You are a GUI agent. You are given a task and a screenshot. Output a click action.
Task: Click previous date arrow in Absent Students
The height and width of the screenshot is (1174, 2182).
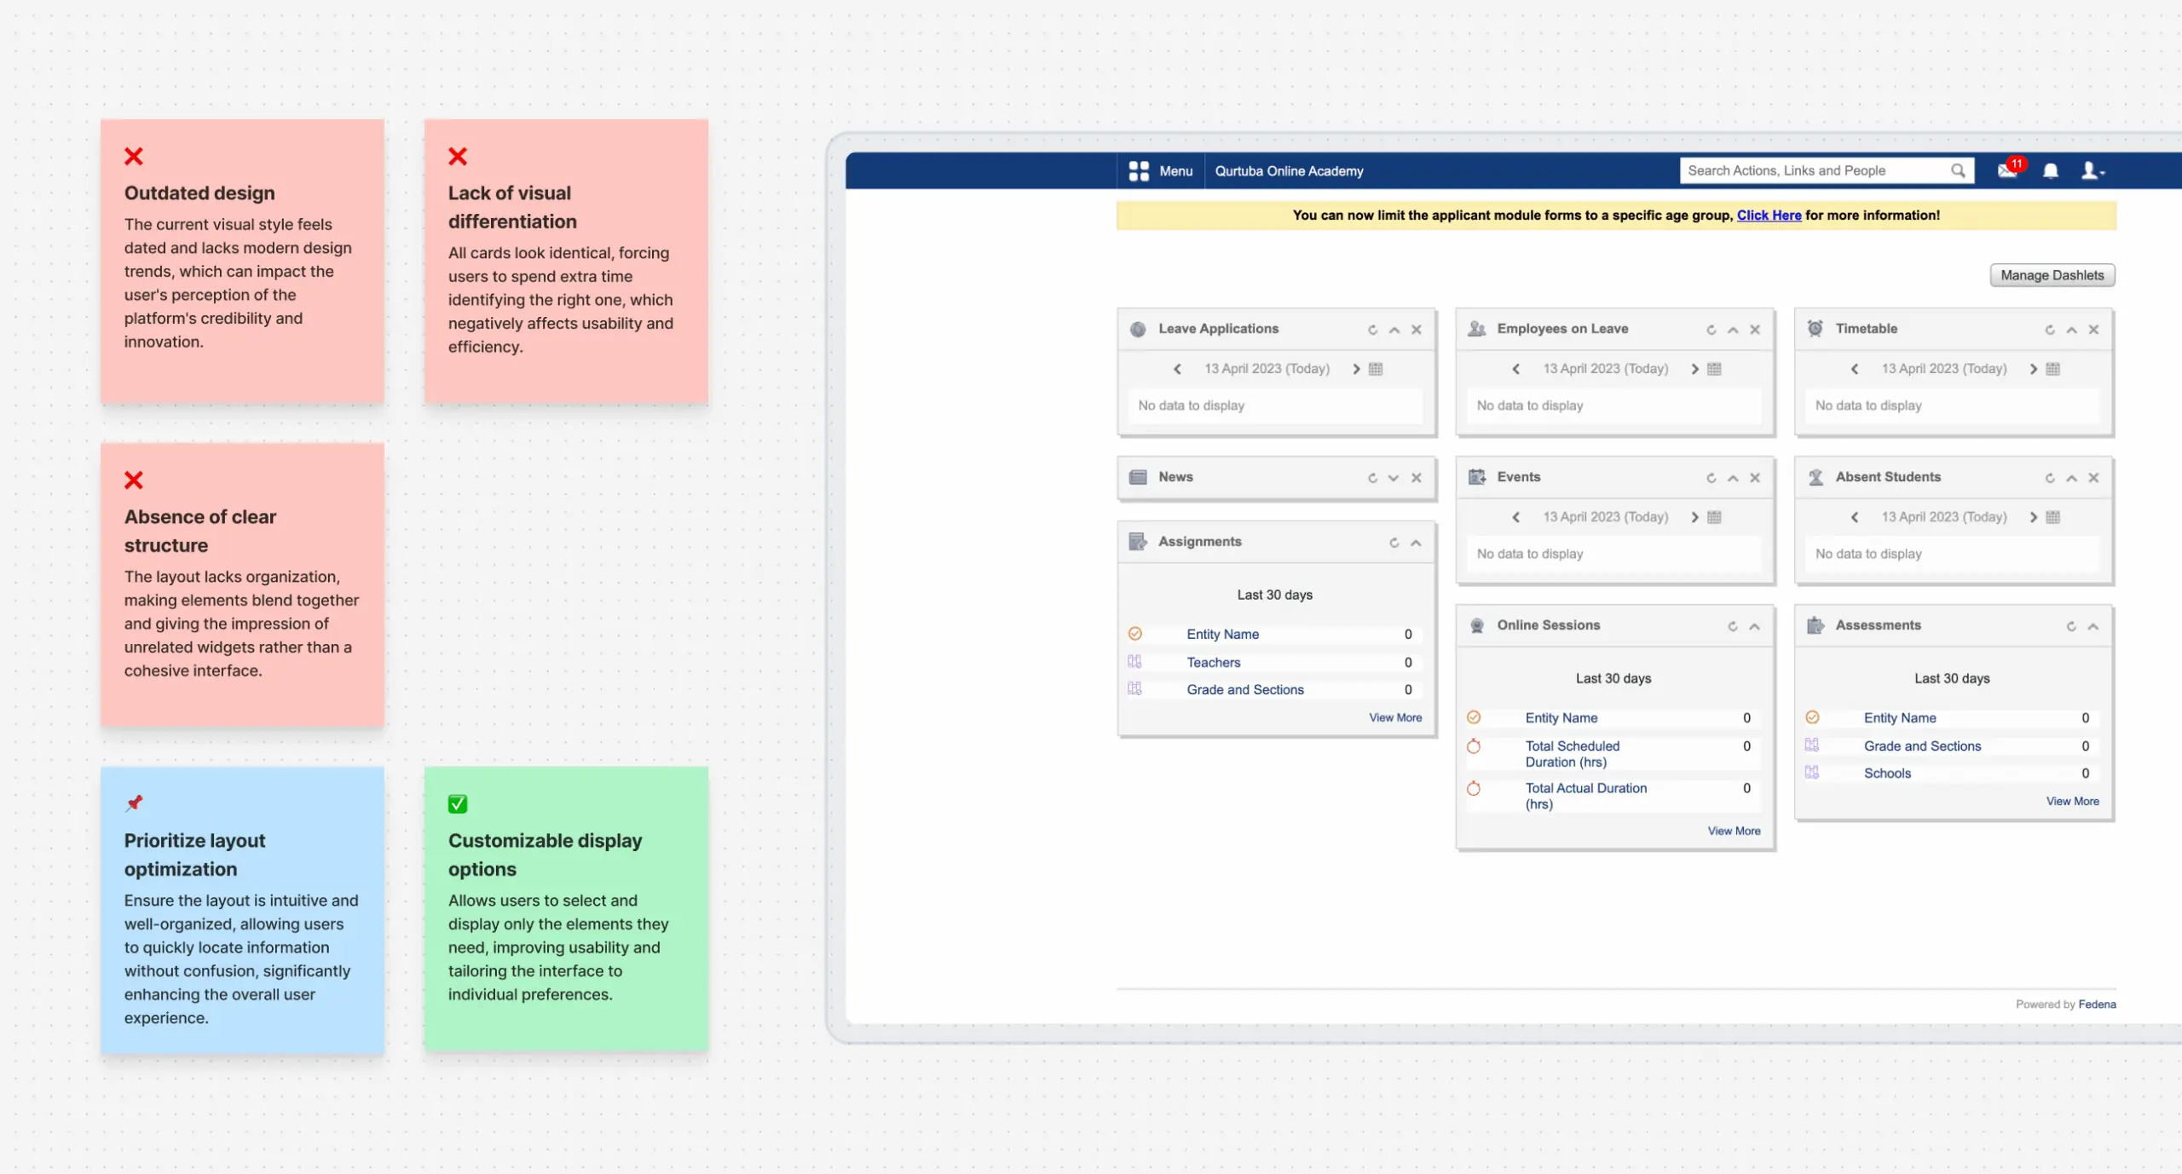[1856, 517]
